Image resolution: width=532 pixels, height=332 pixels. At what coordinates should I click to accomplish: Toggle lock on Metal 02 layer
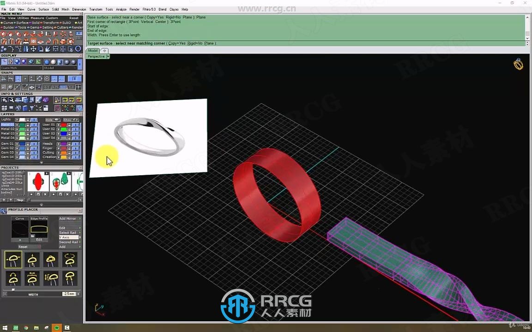[x=28, y=130]
